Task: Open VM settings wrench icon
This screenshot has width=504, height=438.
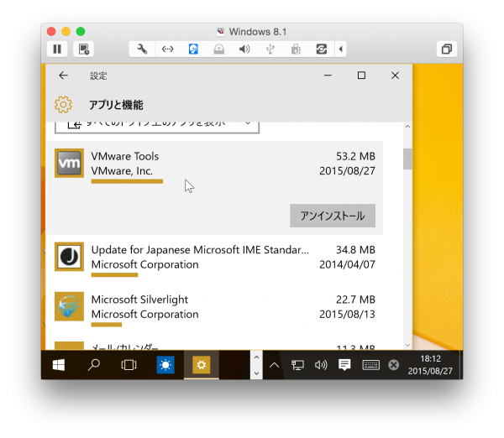Action: coord(142,50)
